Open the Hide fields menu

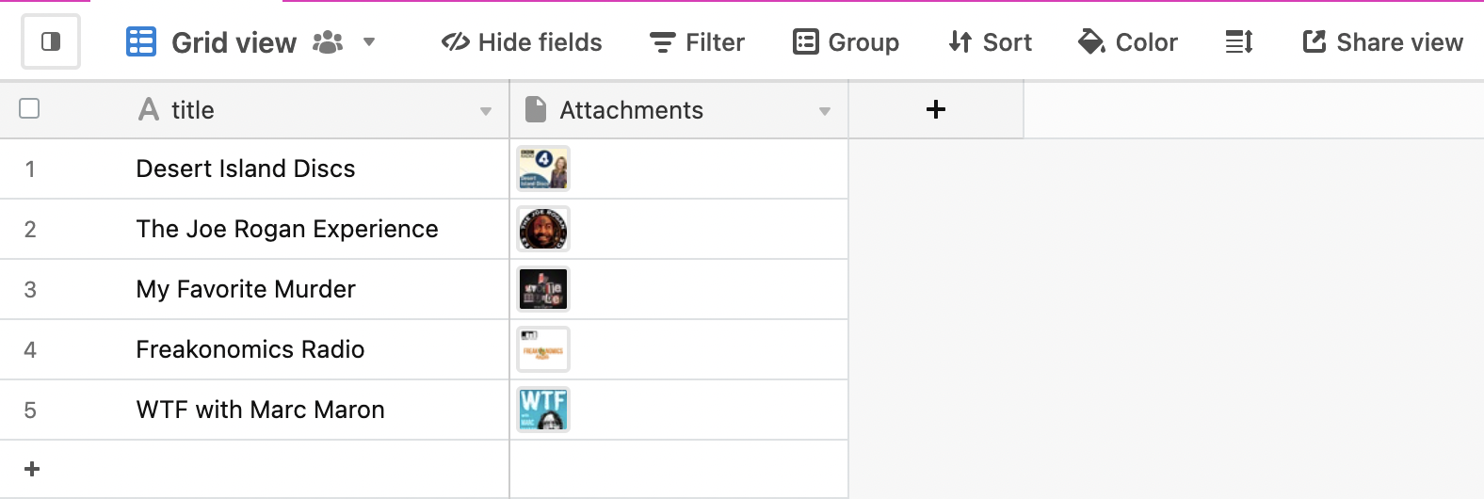[x=522, y=42]
